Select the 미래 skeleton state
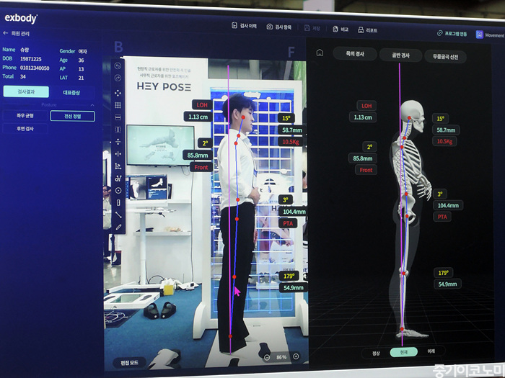 [x=431, y=351]
